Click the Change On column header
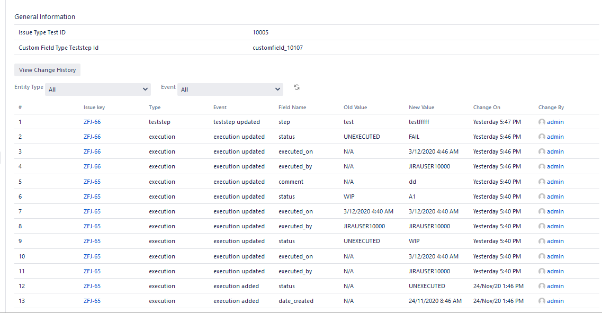Screen dimensions: 602x313 (487, 108)
